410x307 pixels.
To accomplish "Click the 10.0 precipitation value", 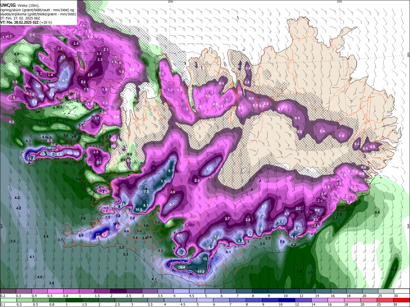I will click(x=124, y=204).
